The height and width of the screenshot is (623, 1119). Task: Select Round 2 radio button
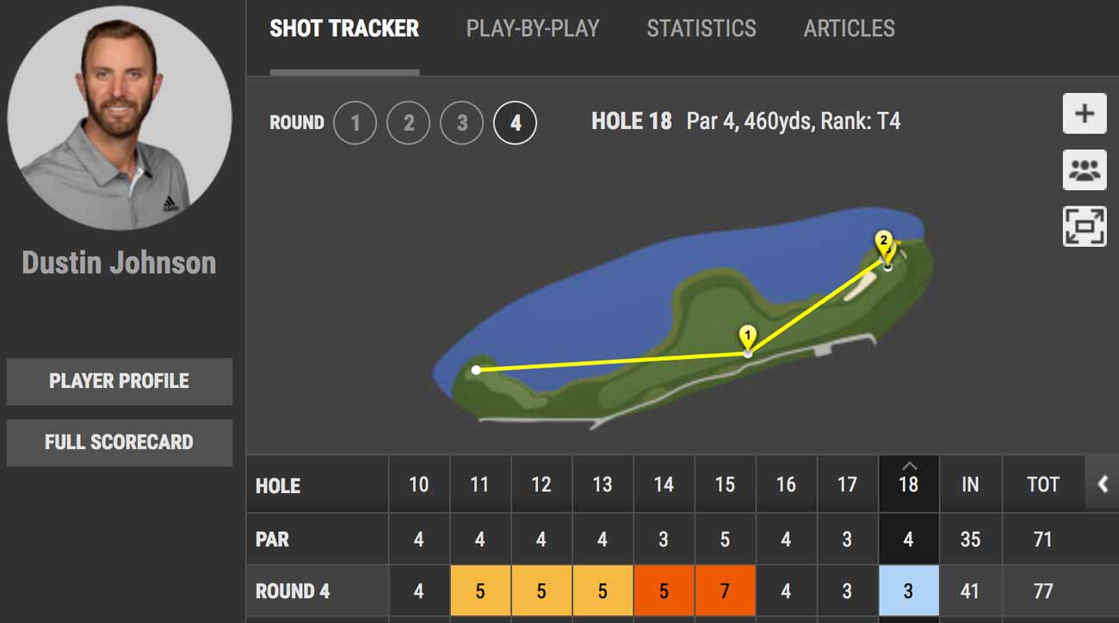click(408, 123)
